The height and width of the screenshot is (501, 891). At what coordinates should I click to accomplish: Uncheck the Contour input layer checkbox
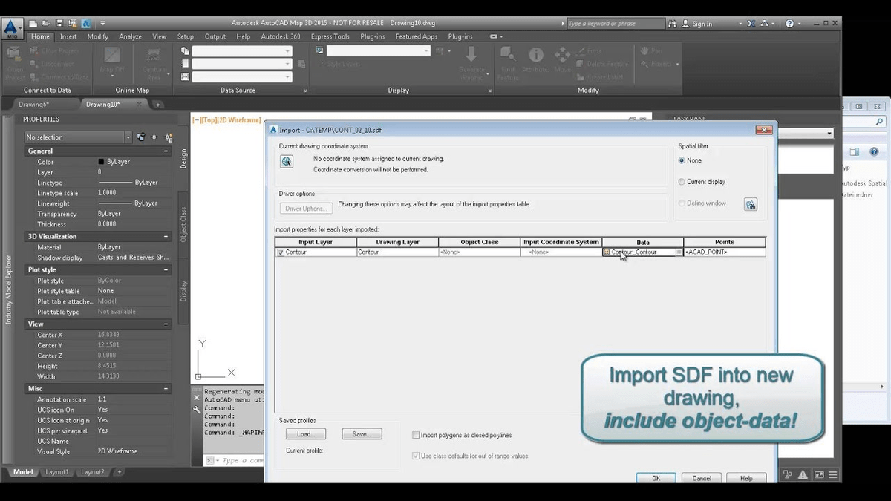click(x=280, y=252)
